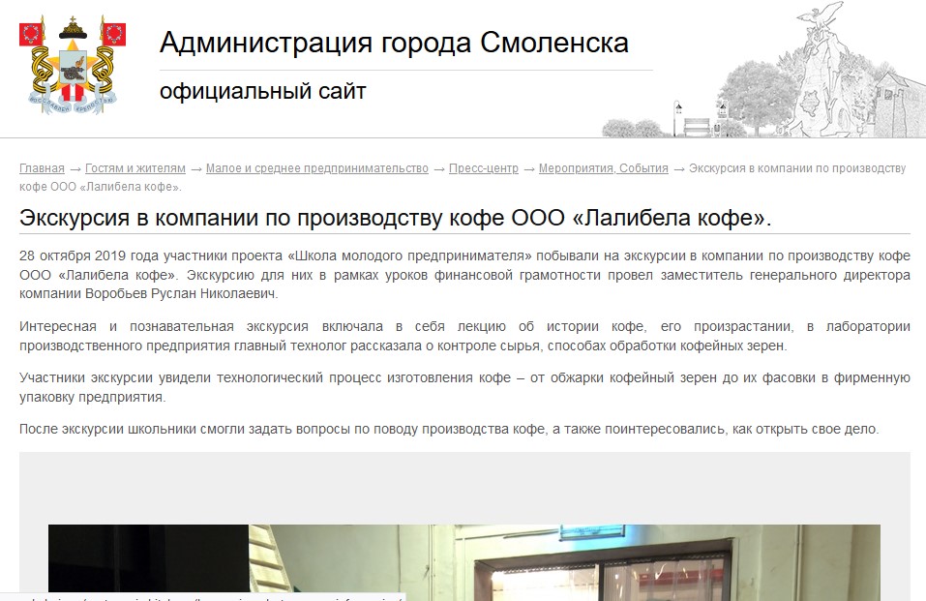This screenshot has height=601, width=926.
Task: Click the paragraph starting После экскурсии школьники
Action: point(449,429)
